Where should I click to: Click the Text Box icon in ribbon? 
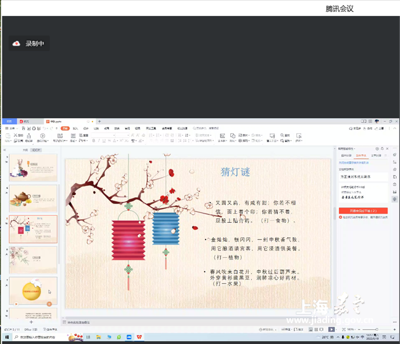pyautogui.click(x=222, y=136)
